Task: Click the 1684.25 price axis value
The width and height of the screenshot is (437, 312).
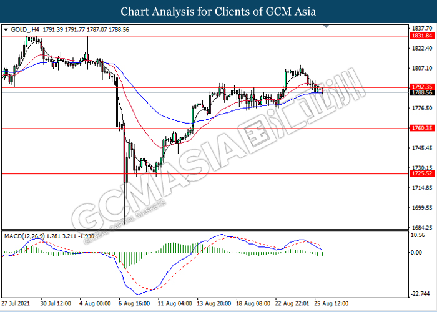Action: [423, 228]
